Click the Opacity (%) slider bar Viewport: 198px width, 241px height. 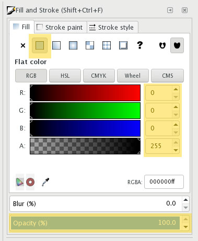pyautogui.click(x=95, y=223)
